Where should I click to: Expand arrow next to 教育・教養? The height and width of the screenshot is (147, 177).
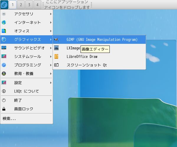(51, 73)
